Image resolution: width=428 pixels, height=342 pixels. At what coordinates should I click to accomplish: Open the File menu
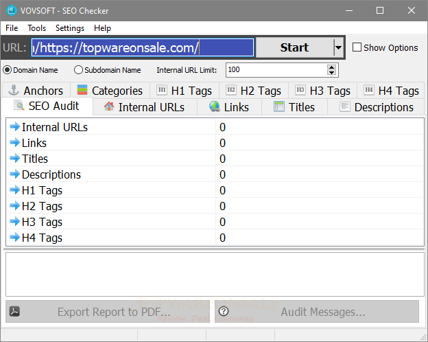tap(12, 28)
